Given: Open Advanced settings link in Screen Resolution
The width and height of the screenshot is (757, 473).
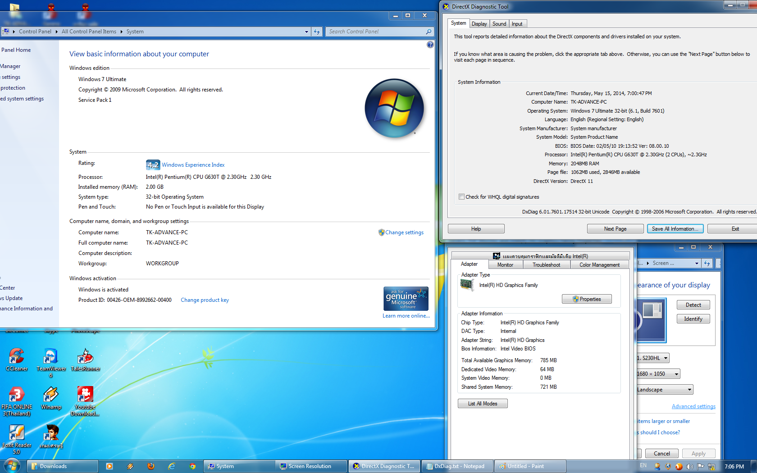Looking at the screenshot, I should click(693, 406).
